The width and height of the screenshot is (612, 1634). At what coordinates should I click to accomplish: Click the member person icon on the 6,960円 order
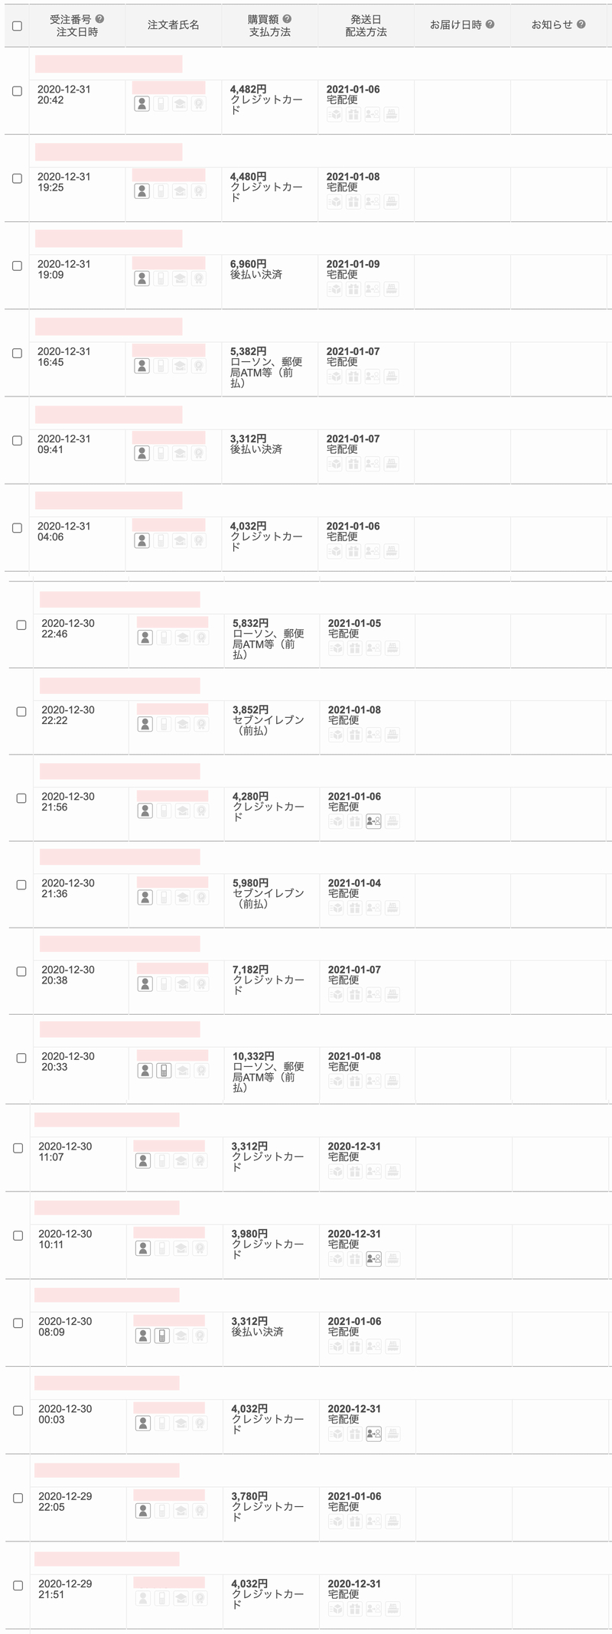pos(142,279)
